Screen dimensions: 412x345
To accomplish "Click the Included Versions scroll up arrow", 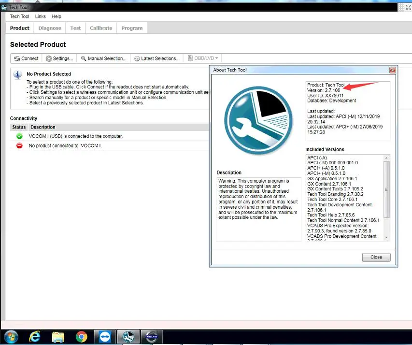I will coord(386,158).
